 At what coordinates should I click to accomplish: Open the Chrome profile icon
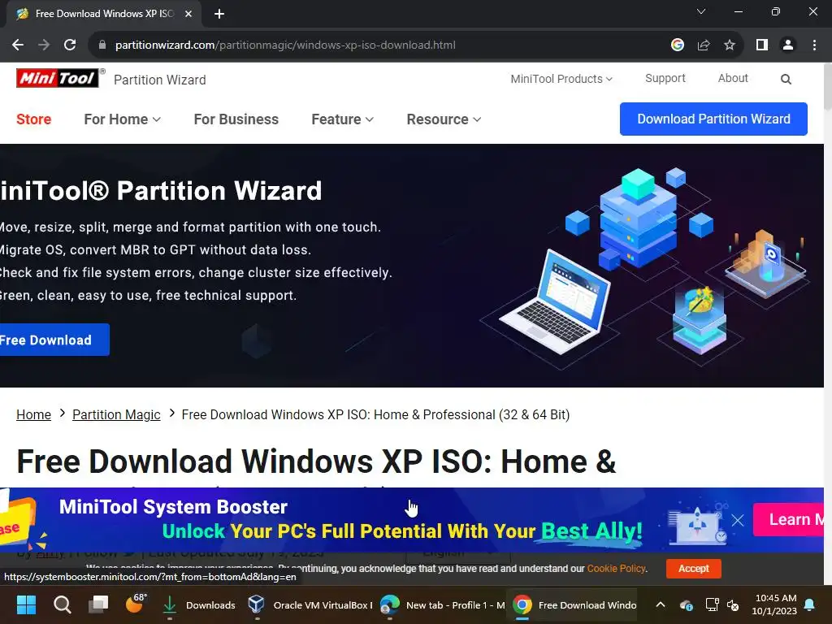tap(788, 45)
